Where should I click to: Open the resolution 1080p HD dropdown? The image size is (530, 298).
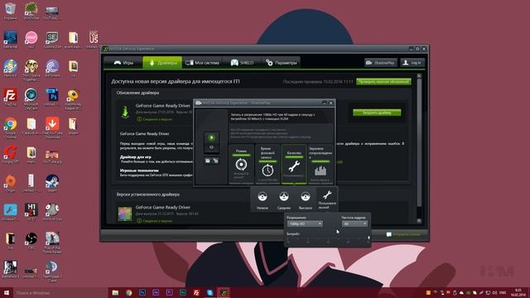(x=305, y=223)
